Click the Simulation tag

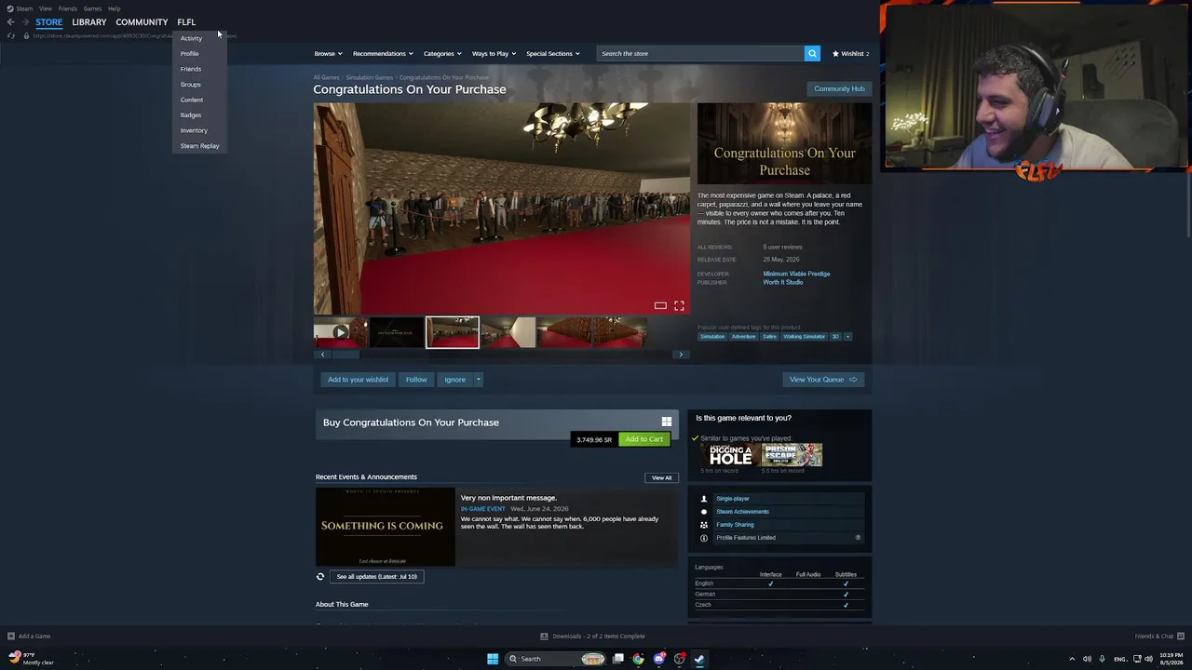(712, 336)
